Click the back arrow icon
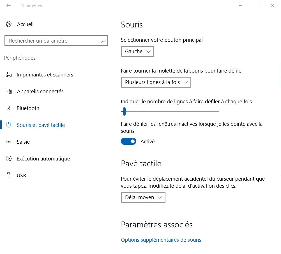This screenshot has height=254, width=281. click(9, 6)
